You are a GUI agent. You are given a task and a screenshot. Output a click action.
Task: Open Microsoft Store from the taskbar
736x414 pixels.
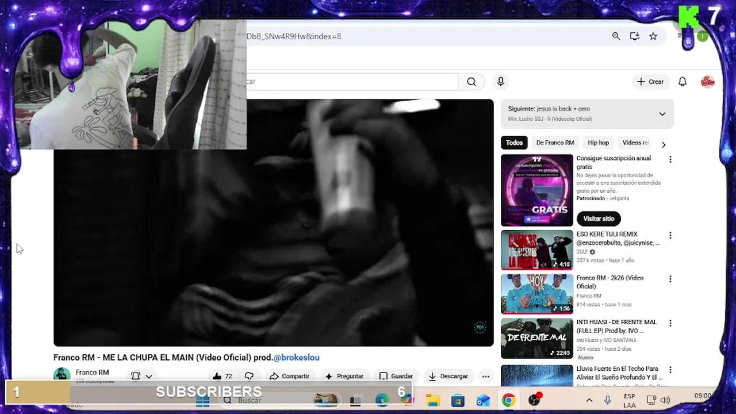(x=458, y=400)
